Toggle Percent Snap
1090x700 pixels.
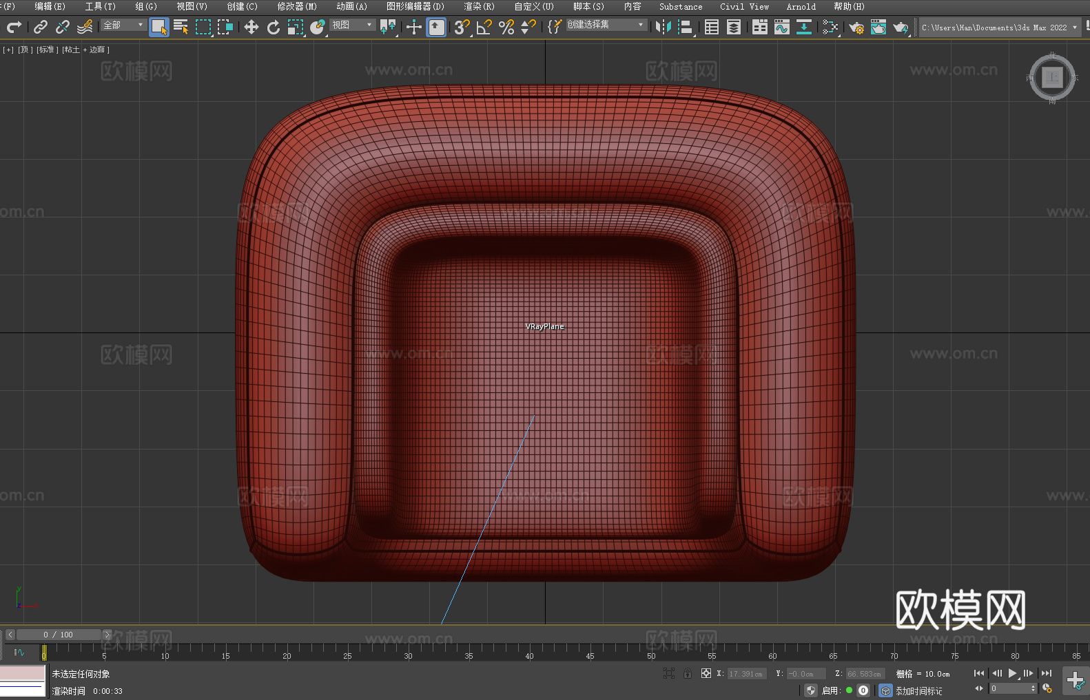pos(506,27)
